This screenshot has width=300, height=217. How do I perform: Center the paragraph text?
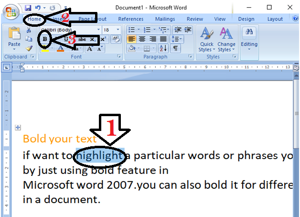pos(142,39)
